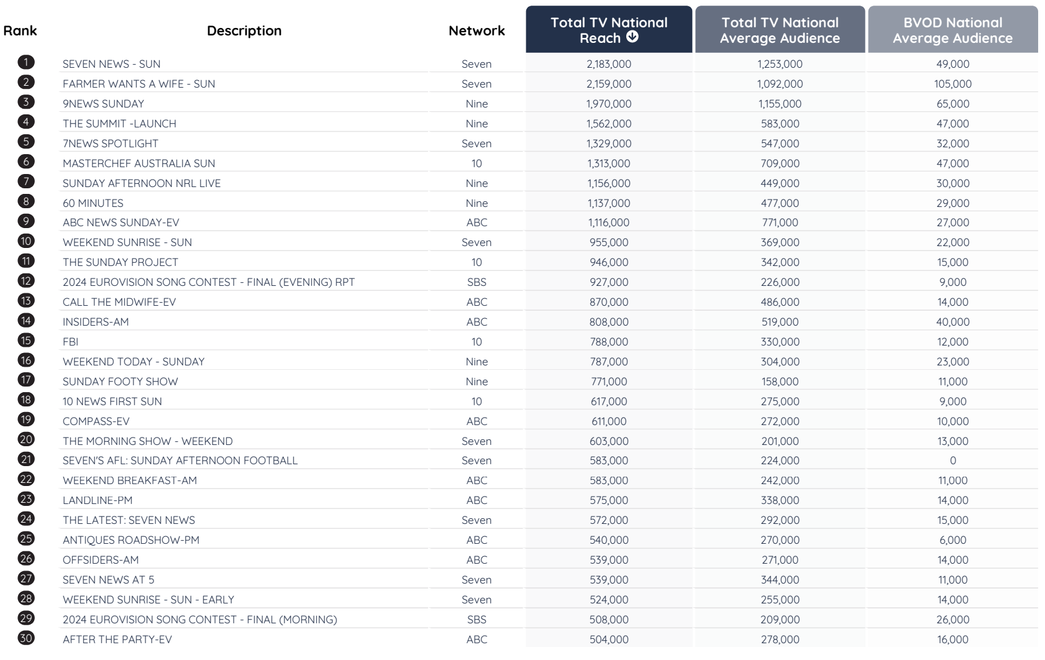1045x660 pixels.
Task: Click SBS network in Eurovision evening row
Action: [x=477, y=282]
